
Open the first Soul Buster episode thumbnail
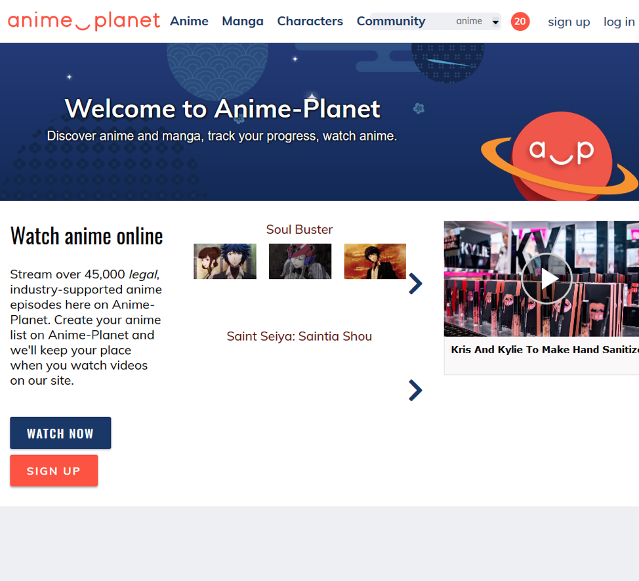225,261
